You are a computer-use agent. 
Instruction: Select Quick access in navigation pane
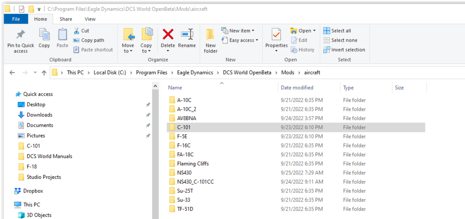(x=38, y=94)
